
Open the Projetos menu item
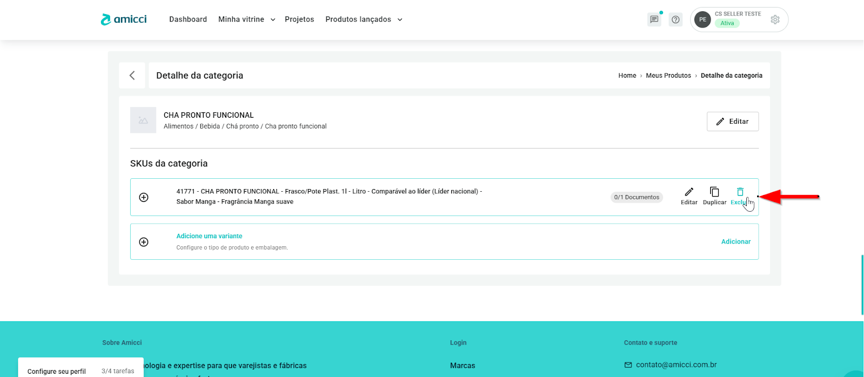pos(299,19)
